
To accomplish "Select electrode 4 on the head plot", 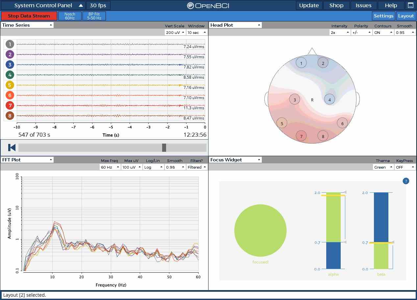I will click(x=330, y=99).
